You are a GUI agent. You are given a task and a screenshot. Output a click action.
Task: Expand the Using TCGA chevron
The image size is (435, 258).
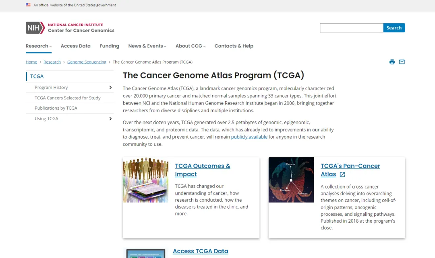110,119
